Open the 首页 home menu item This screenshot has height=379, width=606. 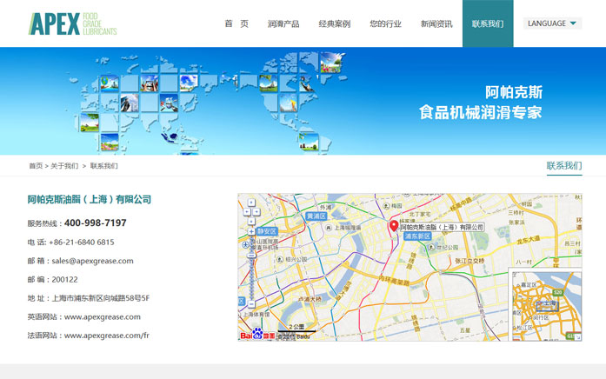coord(236,23)
